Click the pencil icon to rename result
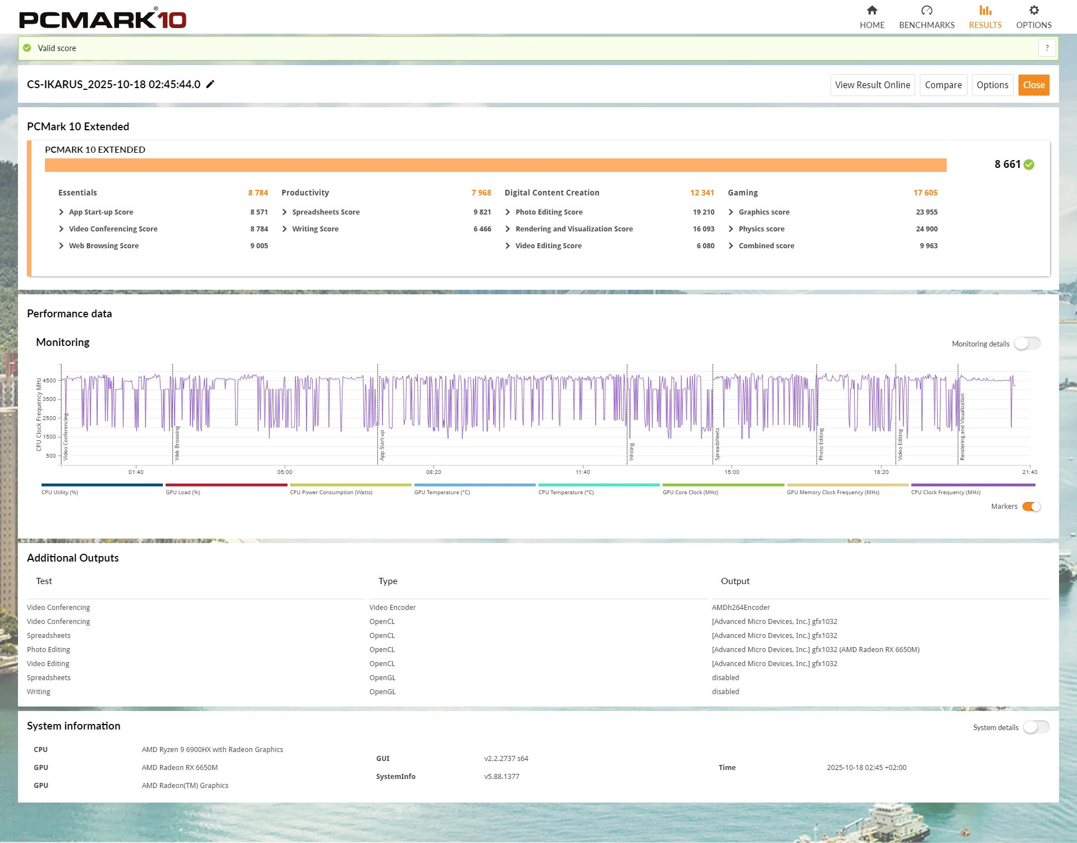This screenshot has height=843, width=1077. [x=211, y=84]
